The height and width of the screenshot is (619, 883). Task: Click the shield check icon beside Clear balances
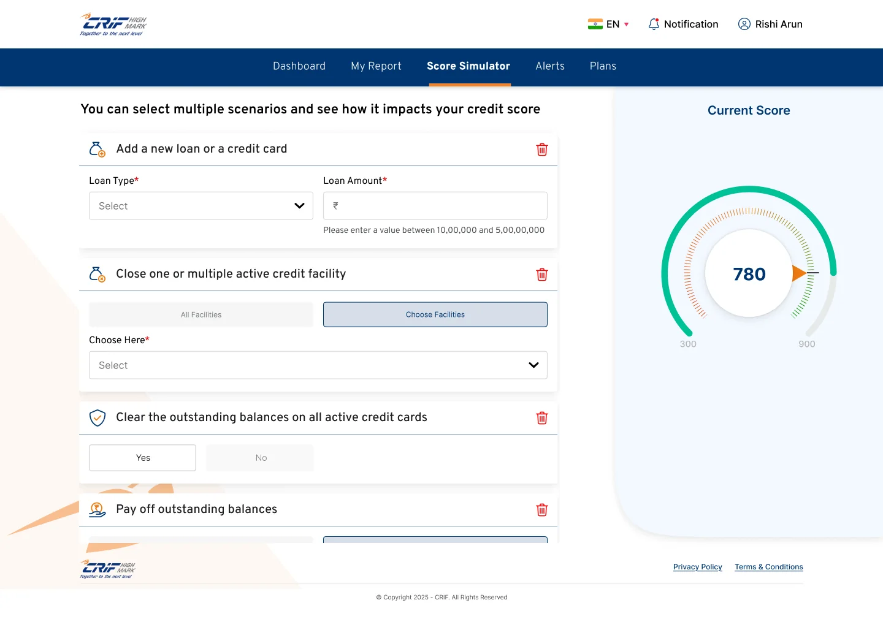(x=97, y=417)
